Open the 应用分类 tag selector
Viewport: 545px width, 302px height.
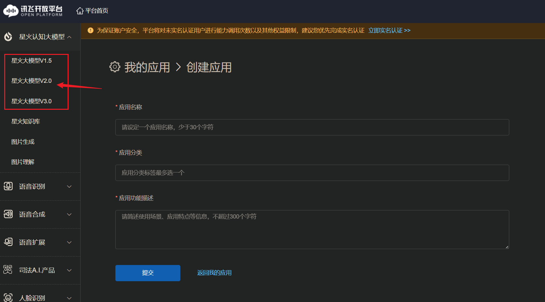pos(312,173)
